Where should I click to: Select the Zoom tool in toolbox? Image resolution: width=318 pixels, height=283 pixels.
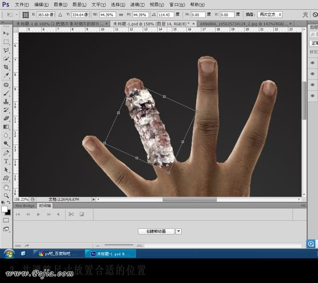click(x=6, y=196)
